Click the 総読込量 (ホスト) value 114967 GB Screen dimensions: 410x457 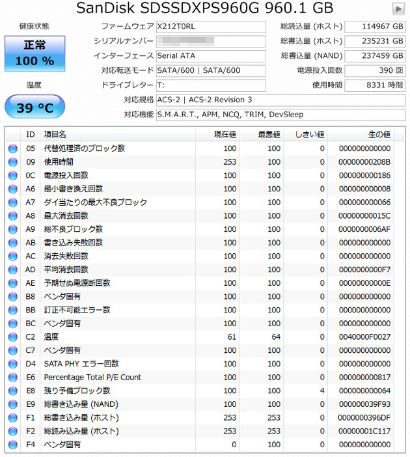(375, 27)
